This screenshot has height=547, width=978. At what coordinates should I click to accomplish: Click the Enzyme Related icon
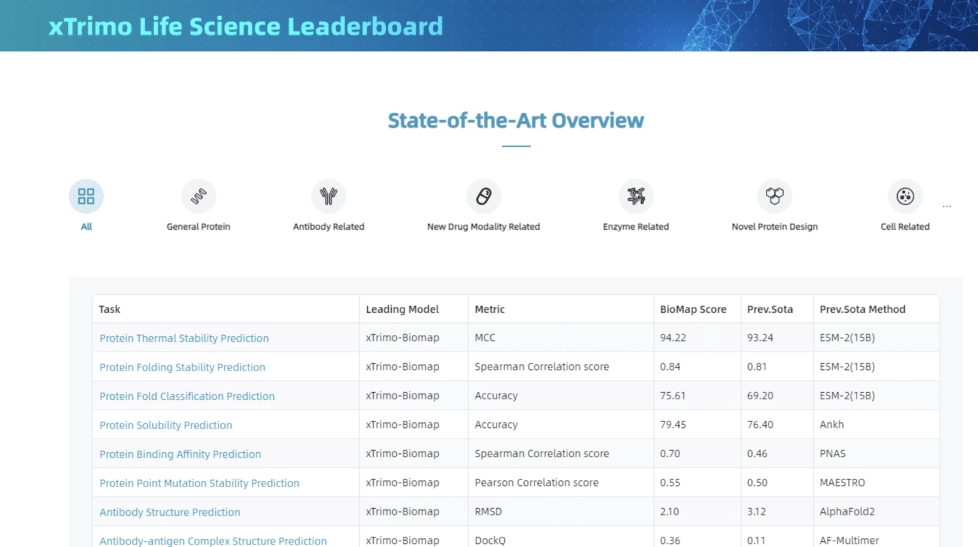click(x=635, y=196)
